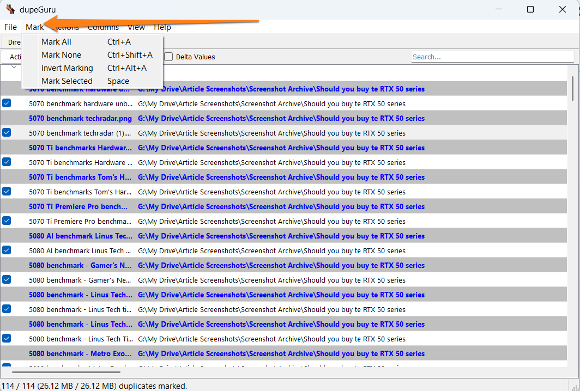Open the Columns menu

tap(103, 27)
